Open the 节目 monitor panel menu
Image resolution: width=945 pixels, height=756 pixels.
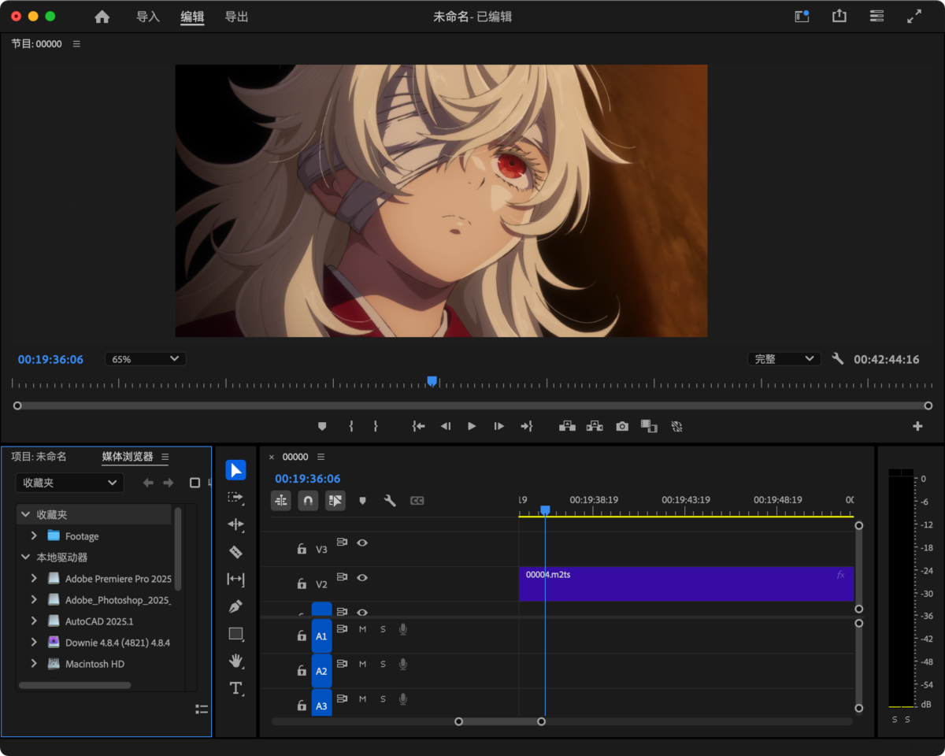click(x=76, y=44)
